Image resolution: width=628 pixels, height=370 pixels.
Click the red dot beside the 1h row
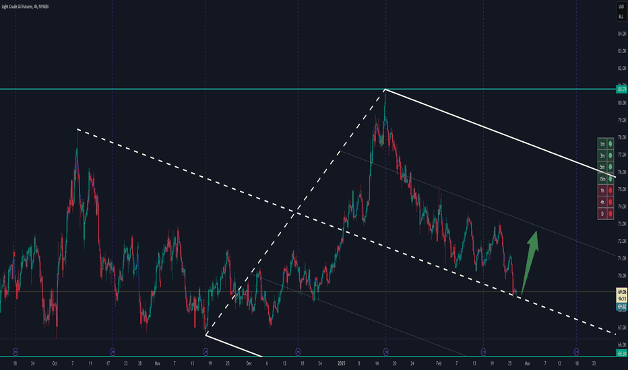610,190
